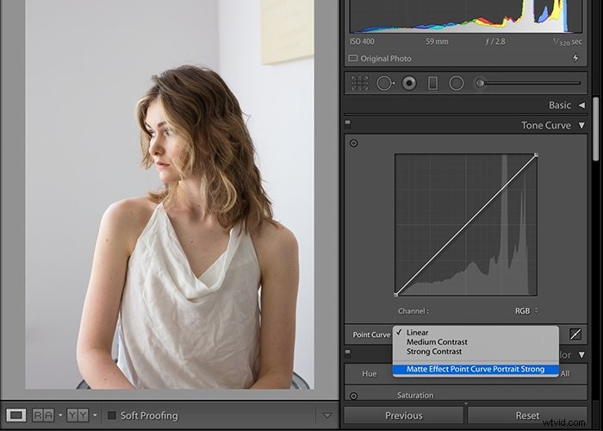Activate the Tone Curve targeted adjustment tool
This screenshot has height=431, width=603.
coord(354,143)
